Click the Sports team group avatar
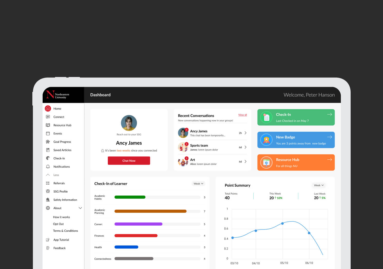The height and width of the screenshot is (269, 383). point(183,147)
